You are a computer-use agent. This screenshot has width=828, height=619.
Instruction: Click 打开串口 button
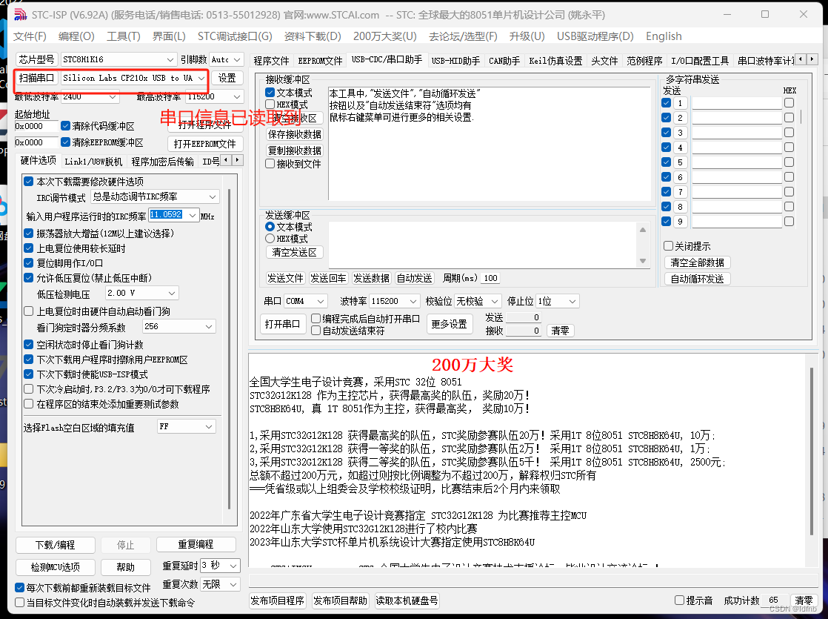(282, 323)
